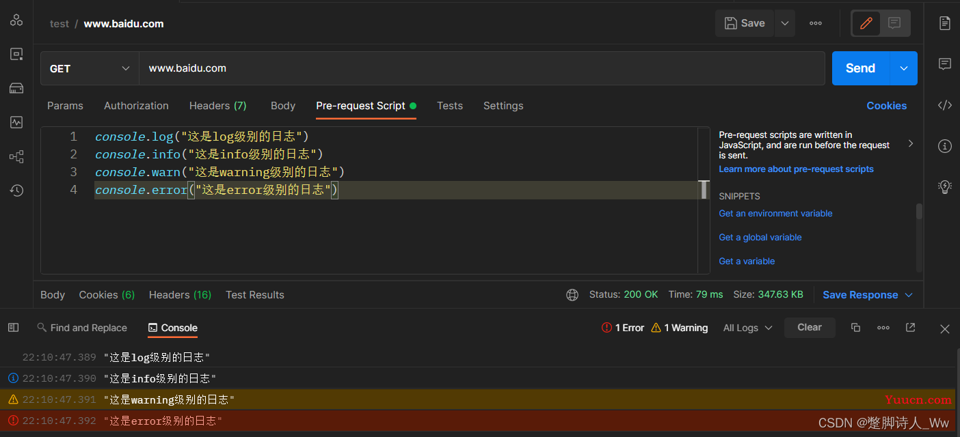Open the History clock icon in sidebar
The image size is (960, 437).
[x=16, y=191]
